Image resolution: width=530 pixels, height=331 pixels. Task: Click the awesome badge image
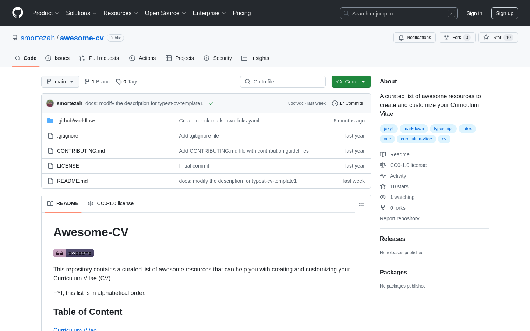click(74, 253)
